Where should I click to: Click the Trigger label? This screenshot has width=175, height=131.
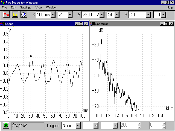click(x=52, y=126)
